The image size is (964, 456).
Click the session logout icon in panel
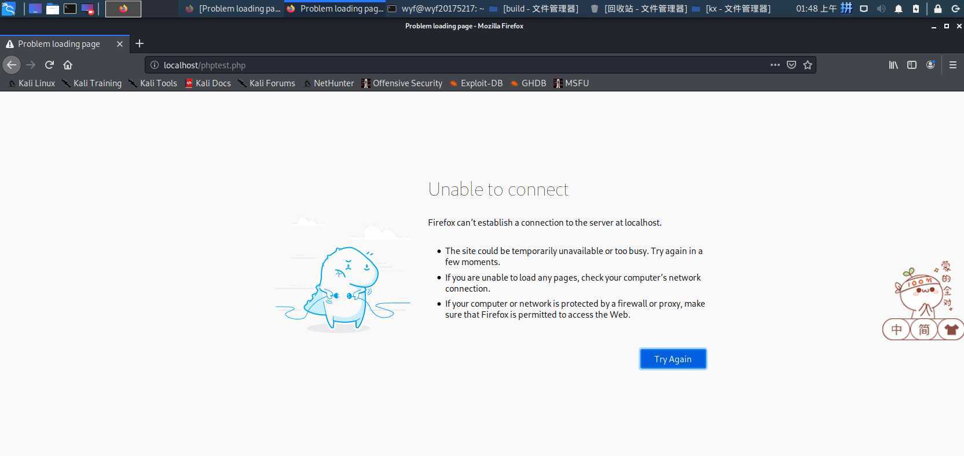pyautogui.click(x=955, y=9)
